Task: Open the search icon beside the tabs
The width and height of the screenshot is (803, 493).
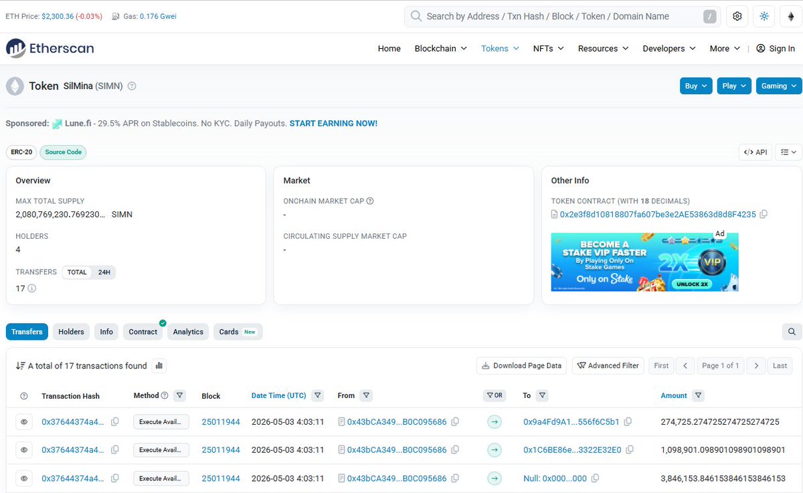Action: (792, 332)
